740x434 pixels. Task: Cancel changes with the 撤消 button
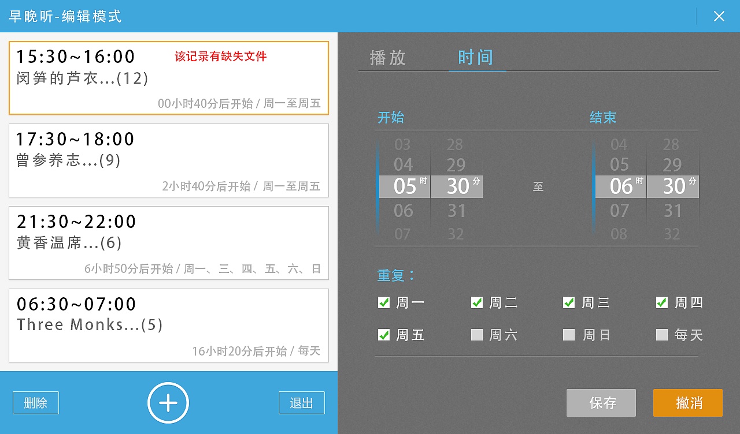point(688,403)
